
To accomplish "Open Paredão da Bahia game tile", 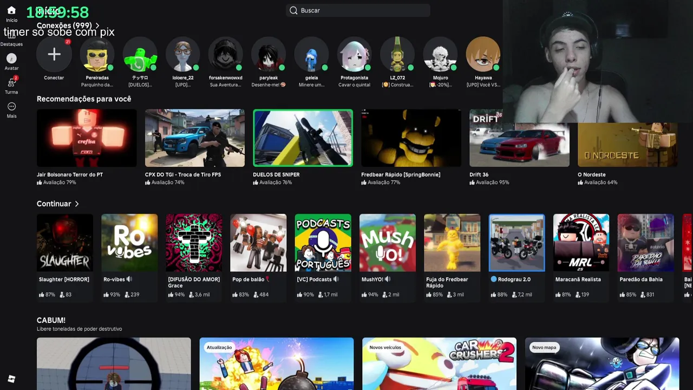I will click(x=646, y=243).
